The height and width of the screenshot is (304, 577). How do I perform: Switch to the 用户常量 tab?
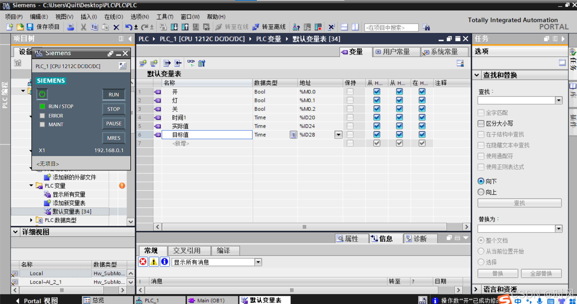click(x=396, y=52)
